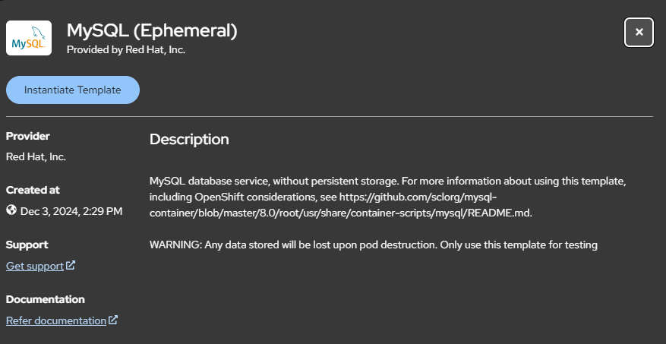Click the Instantiate Template button
Image resolution: width=666 pixels, height=344 pixels.
pyautogui.click(x=73, y=90)
